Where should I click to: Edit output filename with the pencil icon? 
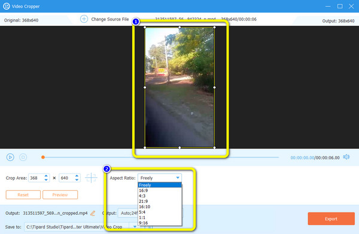pyautogui.click(x=93, y=213)
